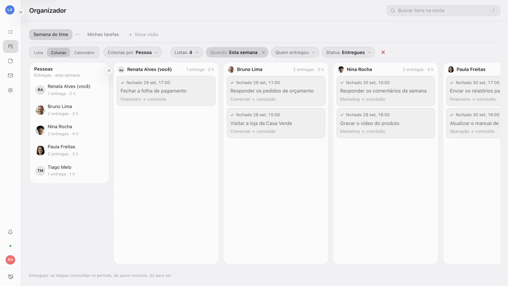Expand the sidebar with double-chevron icon
The height and width of the screenshot is (286, 508).
click(x=21, y=12)
